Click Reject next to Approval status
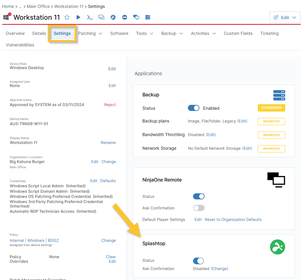 [110, 105]
